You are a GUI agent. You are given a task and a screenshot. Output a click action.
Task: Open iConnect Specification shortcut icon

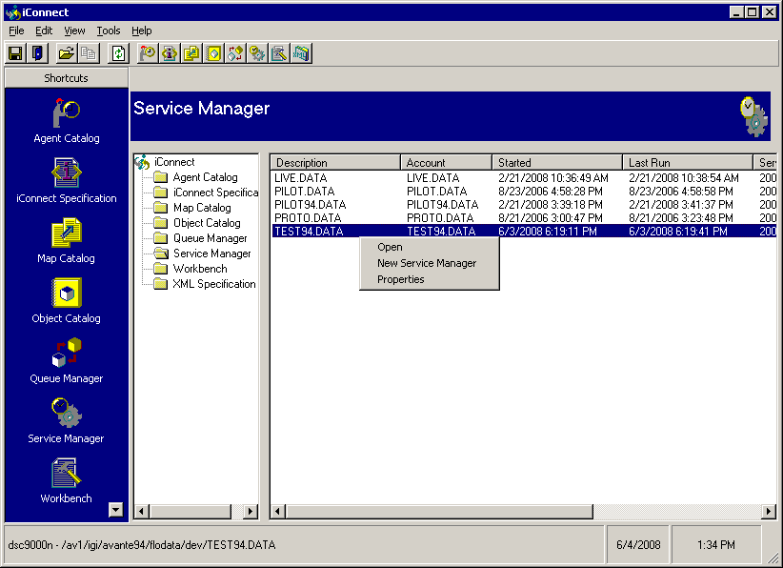tap(67, 174)
